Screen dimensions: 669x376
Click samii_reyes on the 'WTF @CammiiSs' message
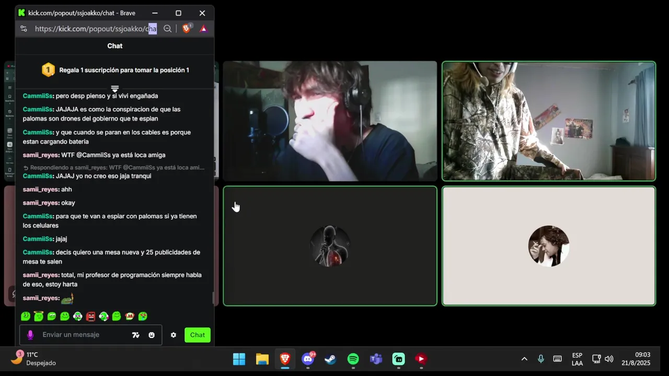40,155
